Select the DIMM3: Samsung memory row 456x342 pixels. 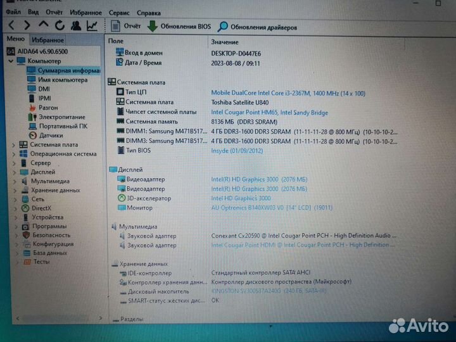click(256, 141)
